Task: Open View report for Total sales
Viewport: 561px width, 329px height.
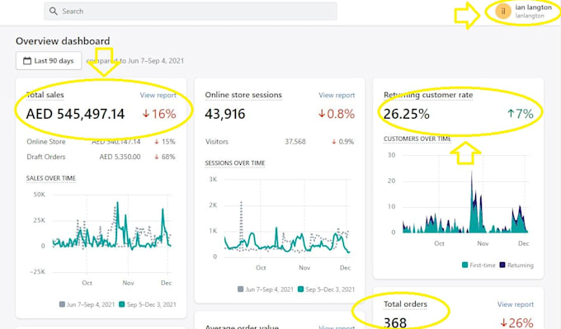Action: pos(158,95)
